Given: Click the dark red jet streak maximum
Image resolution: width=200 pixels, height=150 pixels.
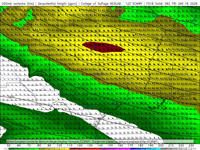Looking at the screenshot, I should (103, 47).
